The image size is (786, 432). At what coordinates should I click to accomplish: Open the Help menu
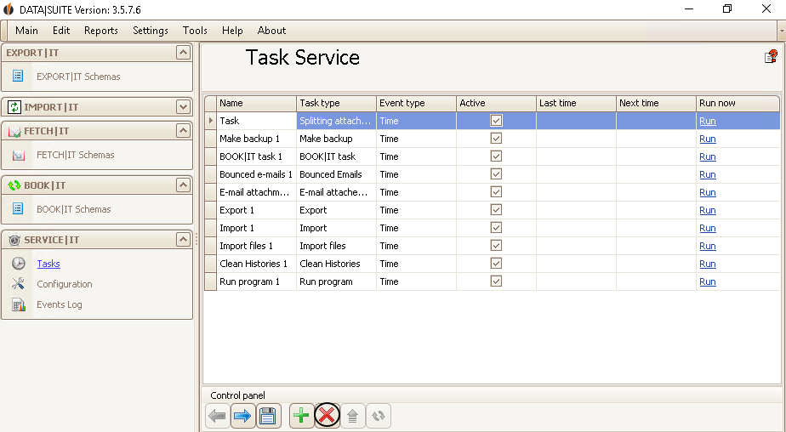point(232,31)
